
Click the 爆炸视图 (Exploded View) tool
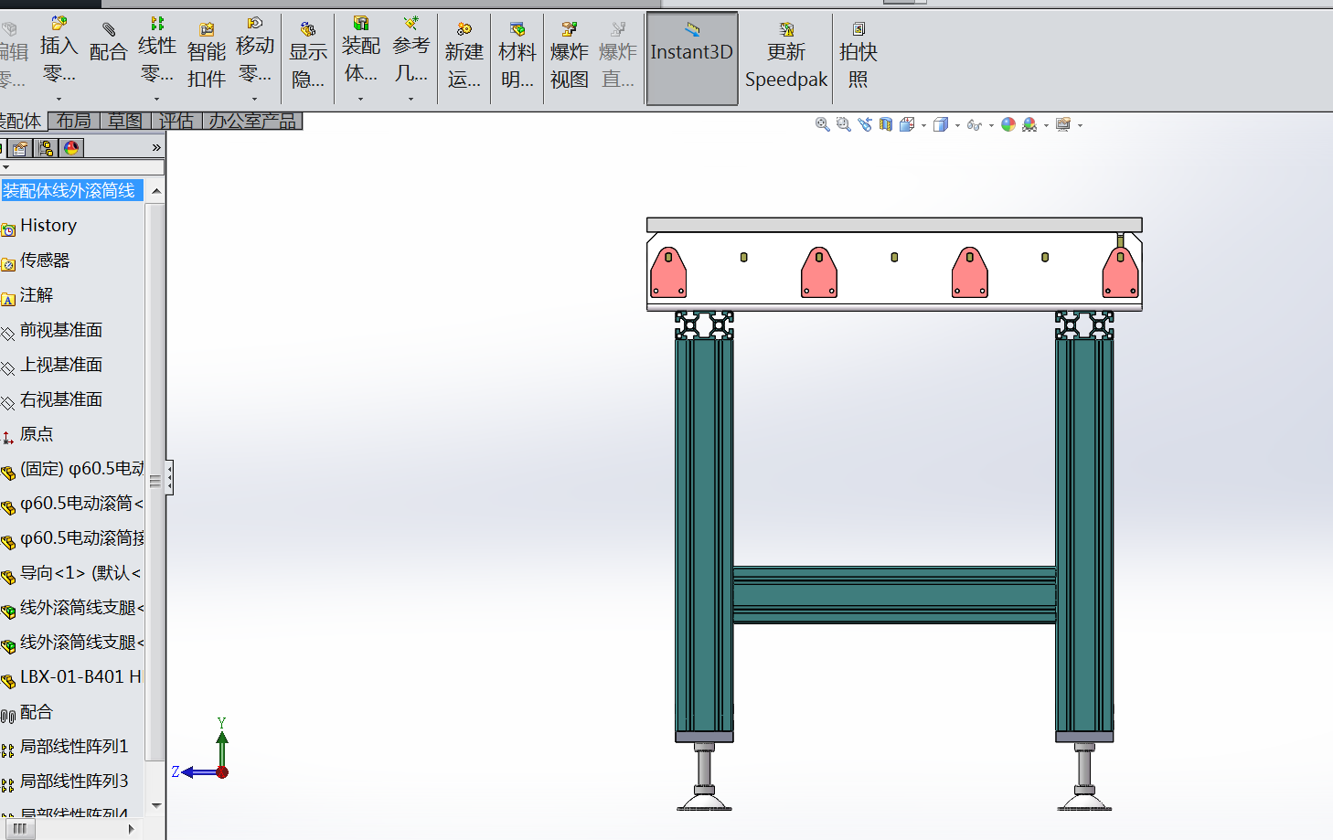569,57
